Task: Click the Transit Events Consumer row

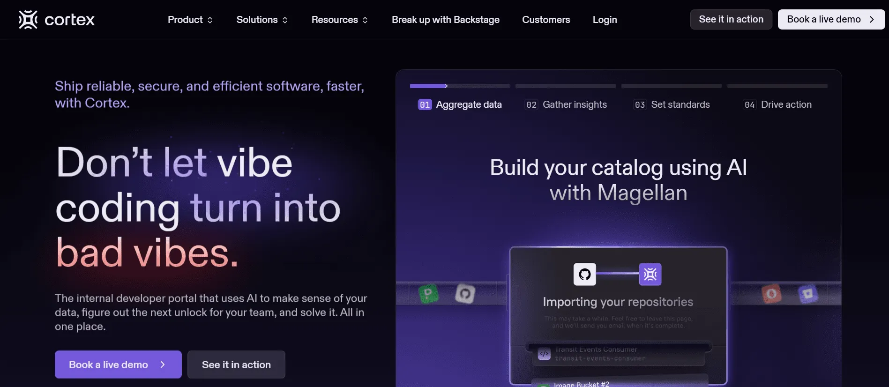Action: pos(619,354)
